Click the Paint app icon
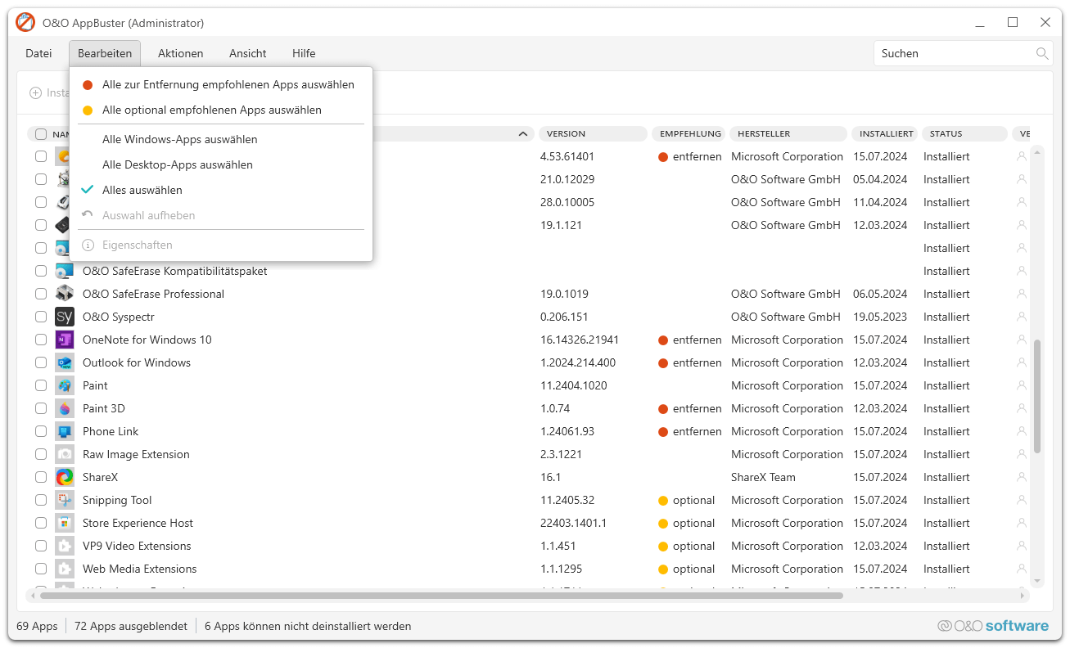 click(65, 385)
